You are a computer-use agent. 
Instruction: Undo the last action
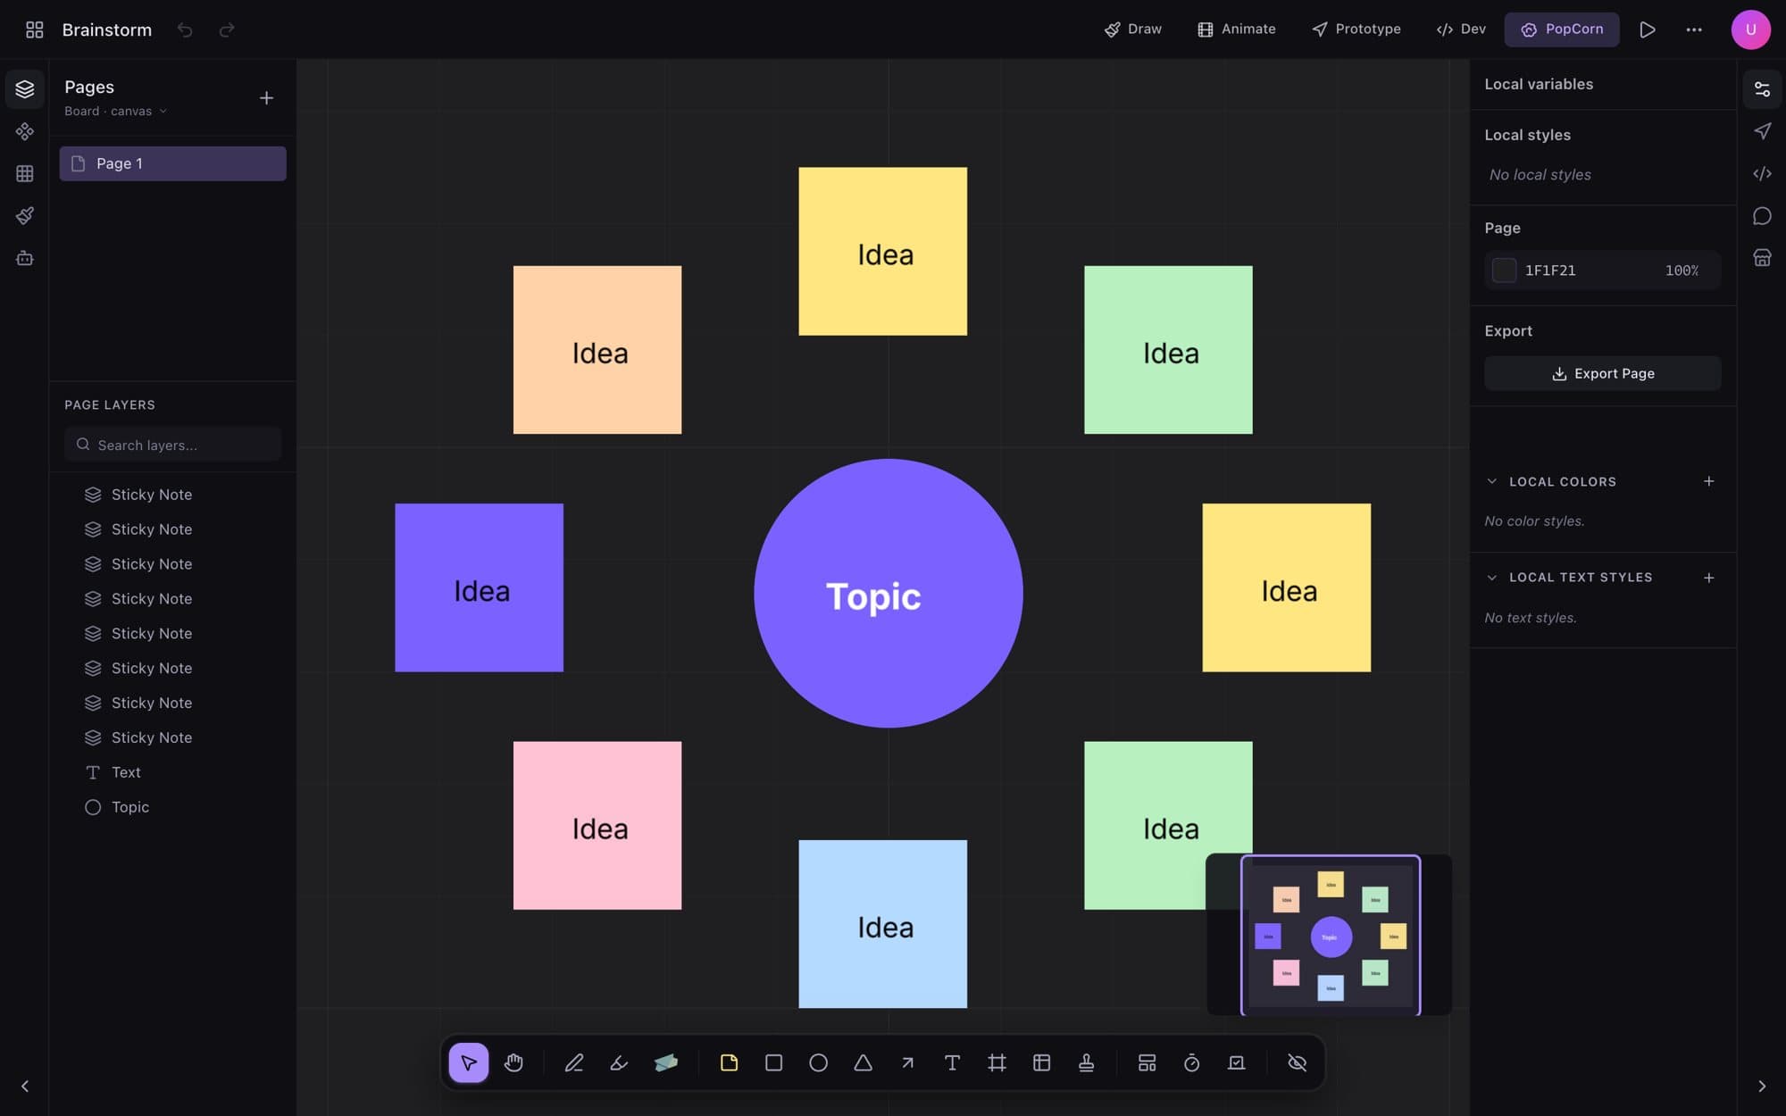point(185,30)
